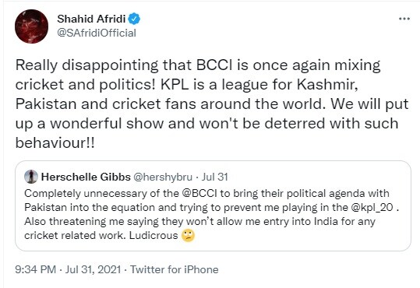Open Herschelle Gibbs' name in quoted tweet

86,177
